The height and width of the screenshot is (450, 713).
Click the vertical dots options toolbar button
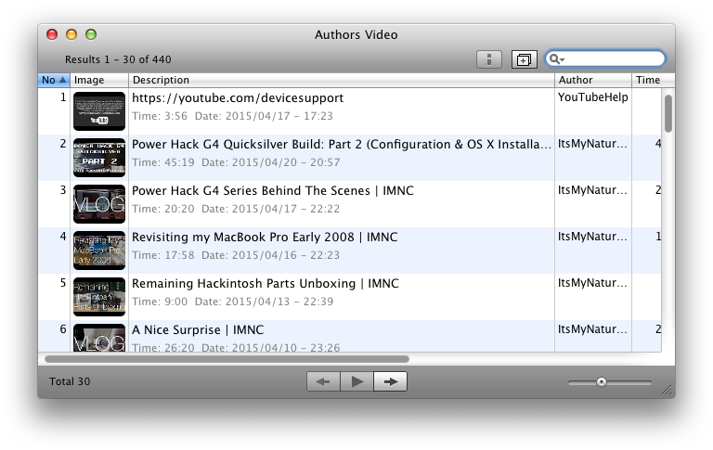(489, 59)
